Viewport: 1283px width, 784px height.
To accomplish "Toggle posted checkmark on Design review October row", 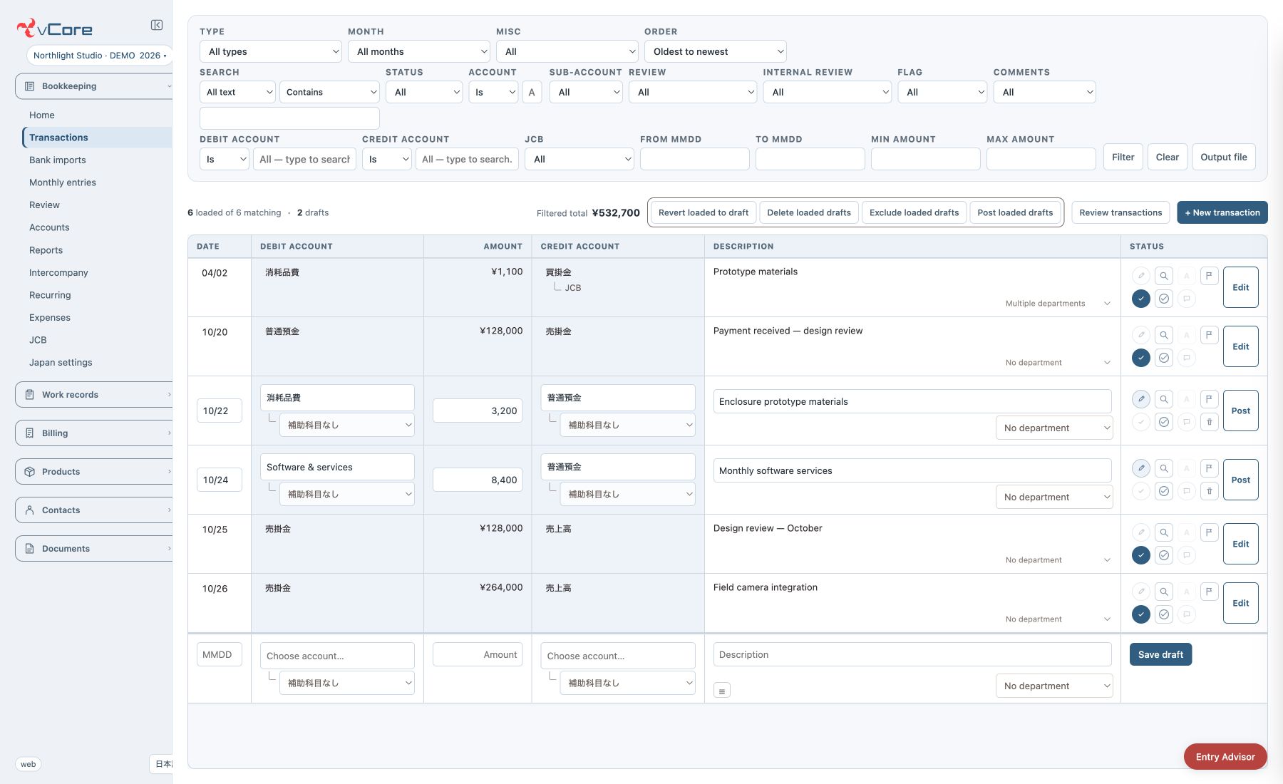I will pyautogui.click(x=1140, y=555).
